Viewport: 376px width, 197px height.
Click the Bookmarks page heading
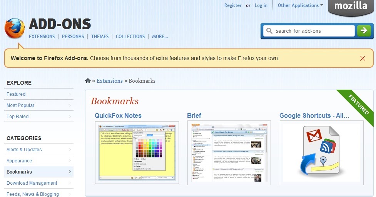coord(115,101)
